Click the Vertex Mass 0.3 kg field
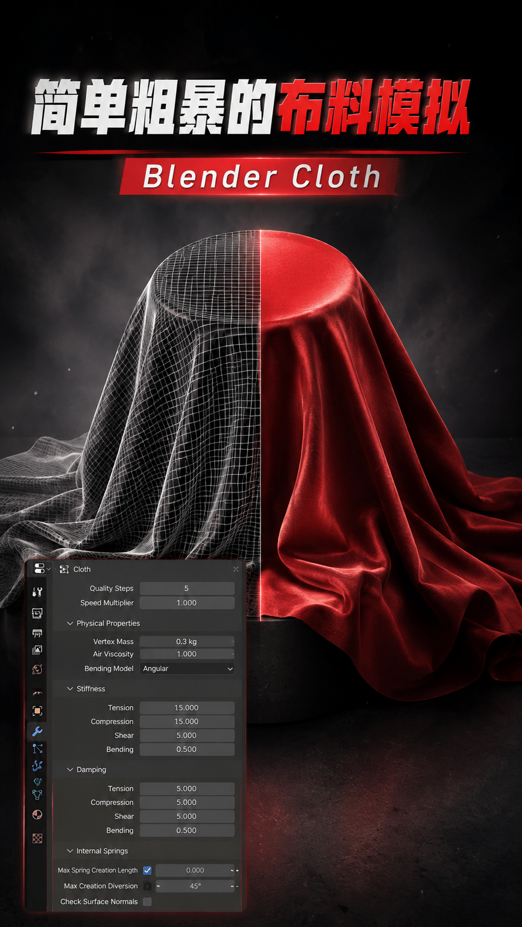The image size is (522, 927). [x=187, y=641]
